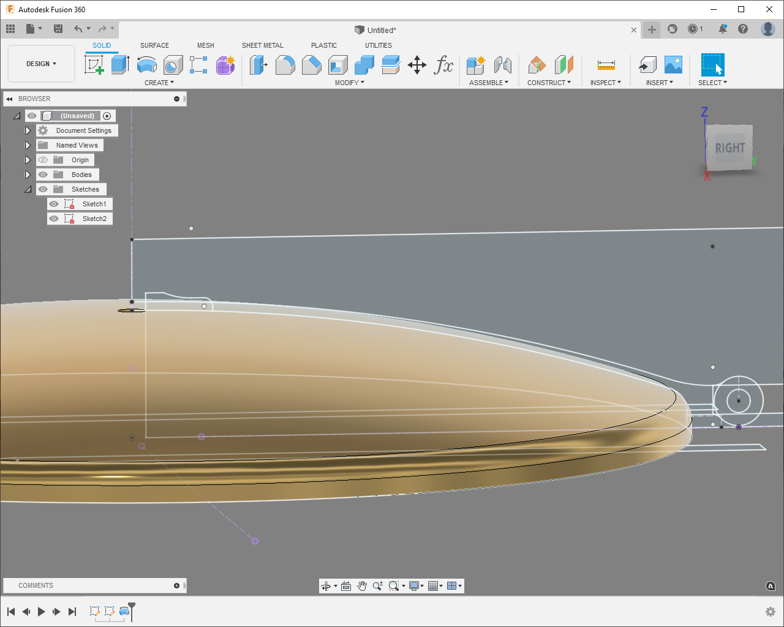Open the Measure tool
Image resolution: width=784 pixels, height=627 pixels.
pos(606,65)
